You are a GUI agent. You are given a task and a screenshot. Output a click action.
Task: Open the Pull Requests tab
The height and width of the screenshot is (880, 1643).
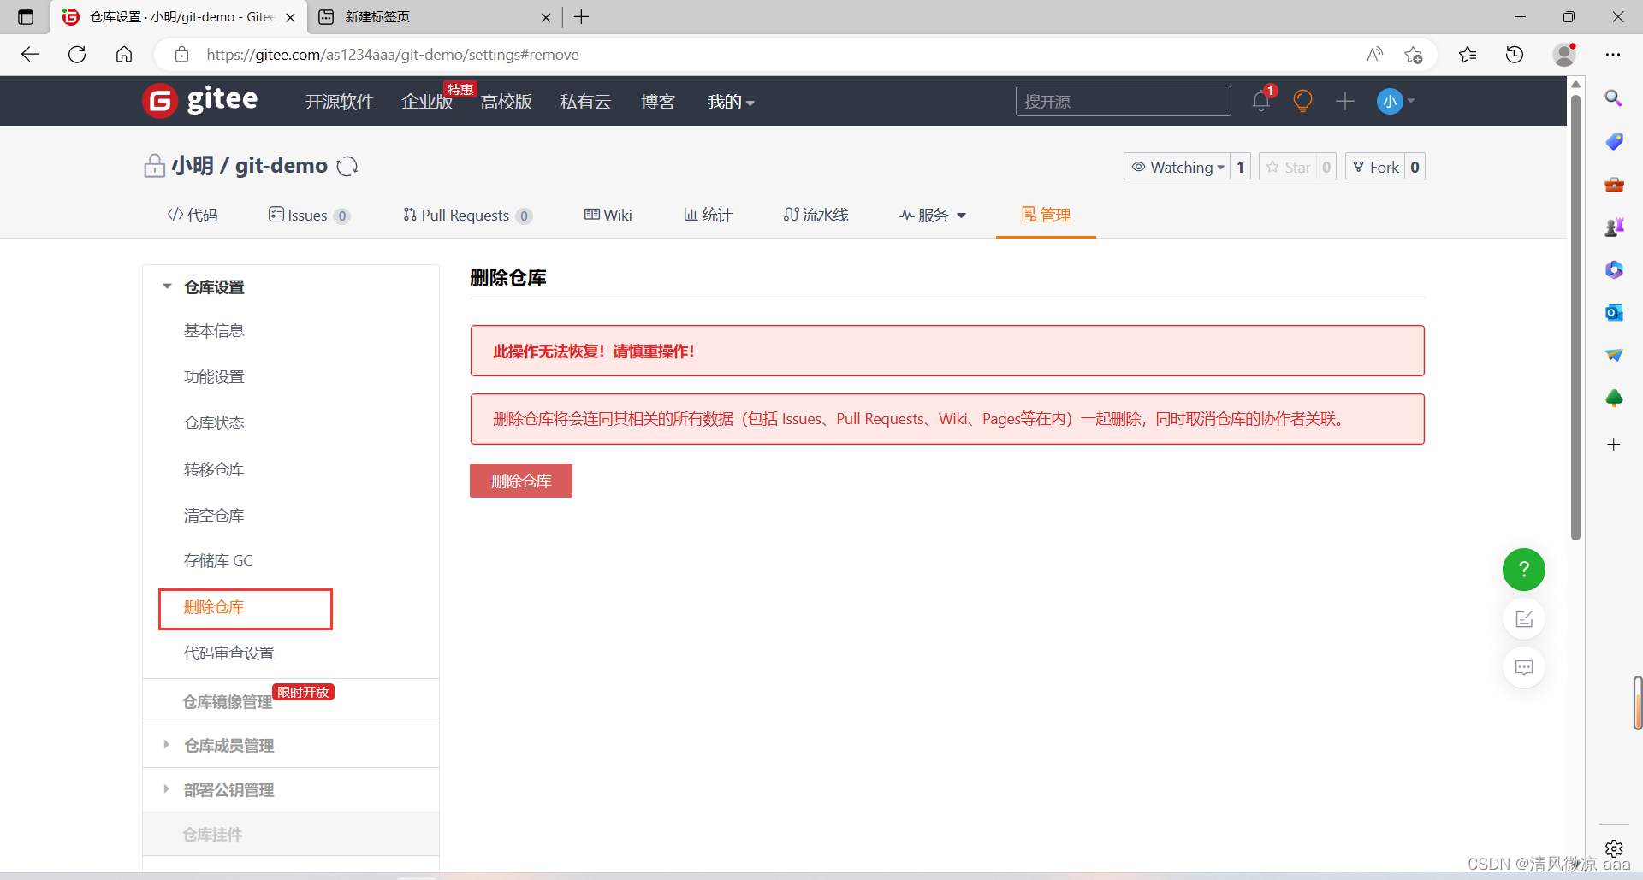pos(467,215)
